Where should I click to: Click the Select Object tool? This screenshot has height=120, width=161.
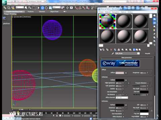coord(26,8)
